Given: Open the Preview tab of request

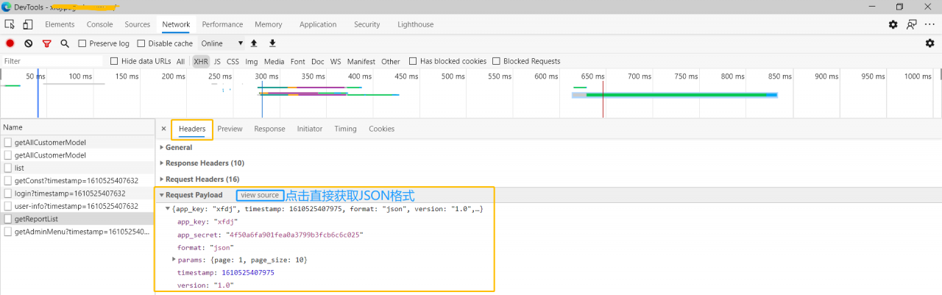Looking at the screenshot, I should point(230,129).
